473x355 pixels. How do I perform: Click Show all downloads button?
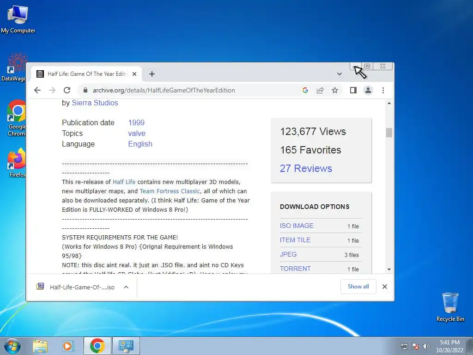[x=358, y=287]
